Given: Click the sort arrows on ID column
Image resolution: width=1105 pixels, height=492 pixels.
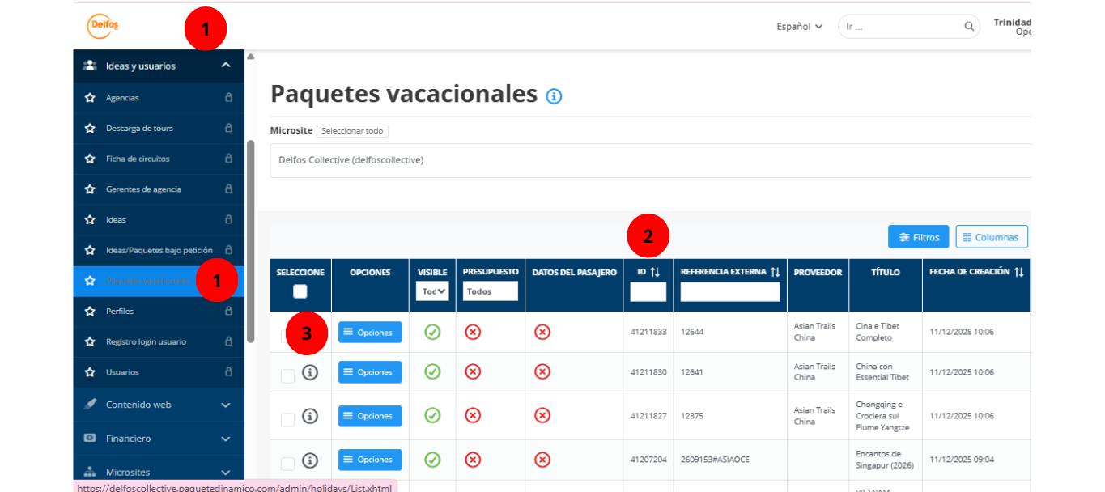Looking at the screenshot, I should [655, 272].
